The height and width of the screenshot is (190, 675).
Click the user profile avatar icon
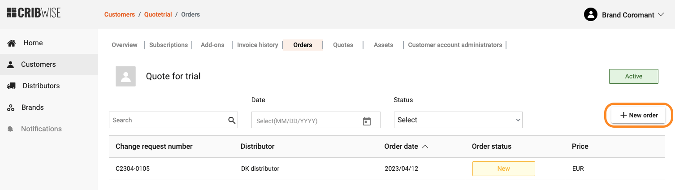click(591, 15)
